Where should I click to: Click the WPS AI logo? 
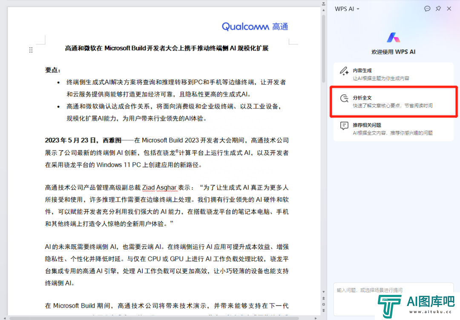(x=393, y=38)
